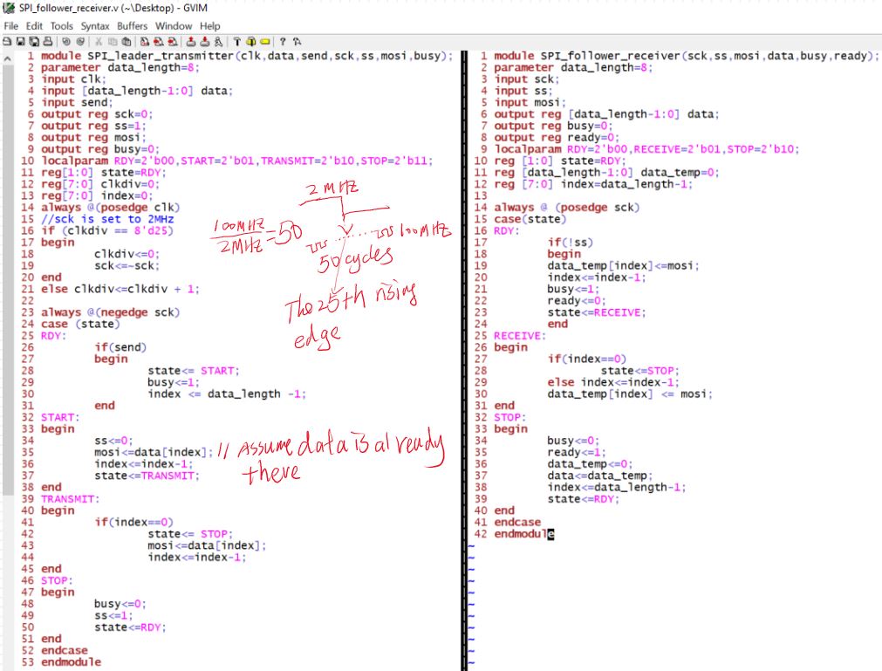Click the Save session toolbar icon
Screen dimensions: 882x671
[x=205, y=42]
